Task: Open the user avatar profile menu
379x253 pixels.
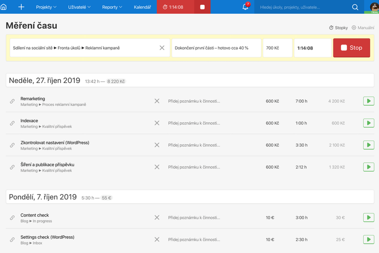Action: 374,7
